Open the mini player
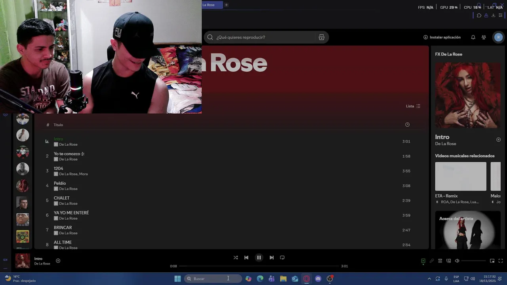 492,261
